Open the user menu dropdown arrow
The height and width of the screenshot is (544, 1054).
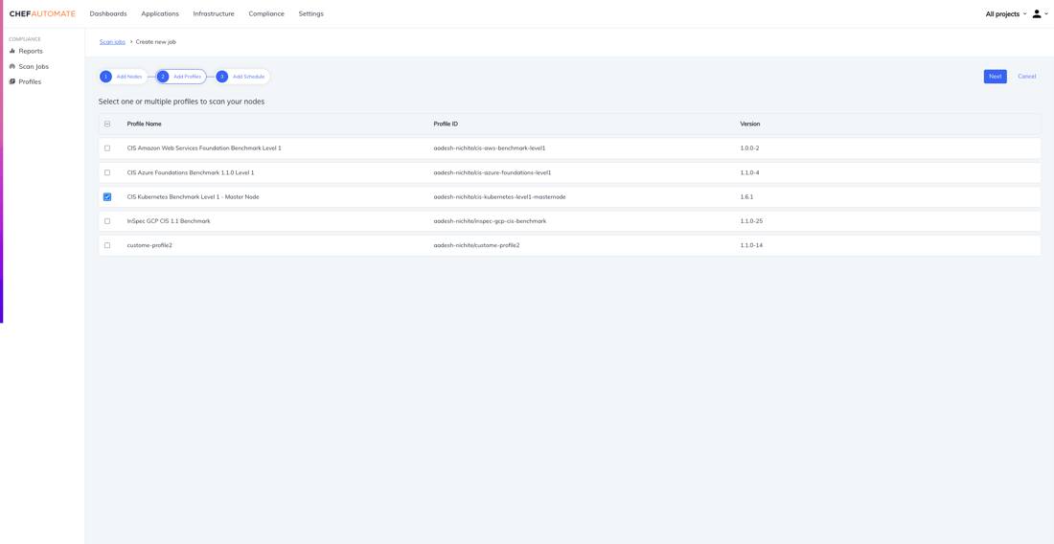(1046, 13)
